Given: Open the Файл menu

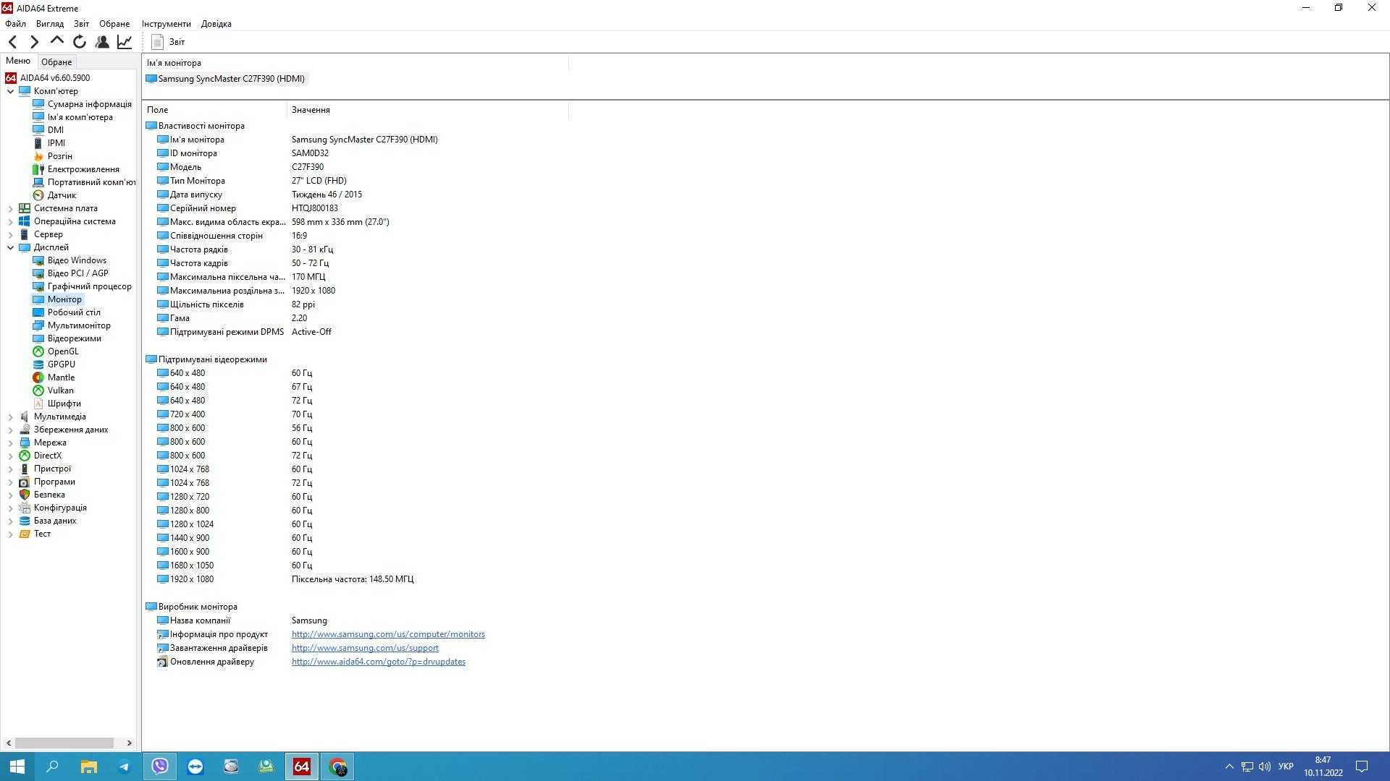Looking at the screenshot, I should (15, 24).
